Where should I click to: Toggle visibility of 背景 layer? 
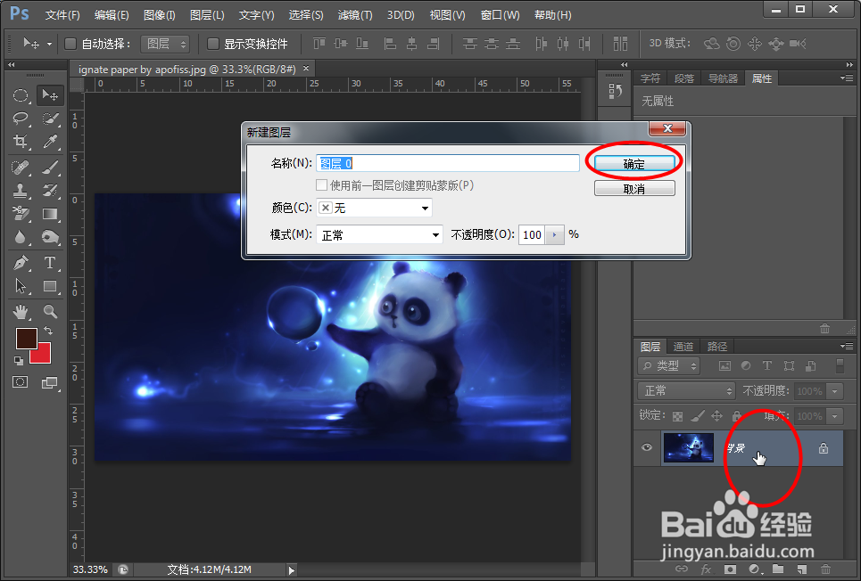647,447
